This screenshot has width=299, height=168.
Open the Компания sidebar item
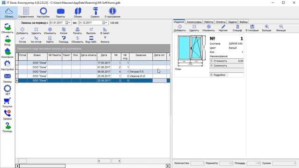click(7, 53)
